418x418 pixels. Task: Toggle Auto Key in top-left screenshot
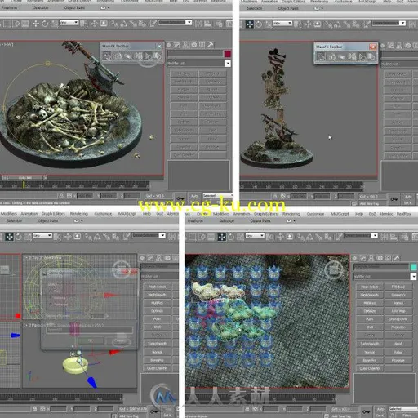194,196
